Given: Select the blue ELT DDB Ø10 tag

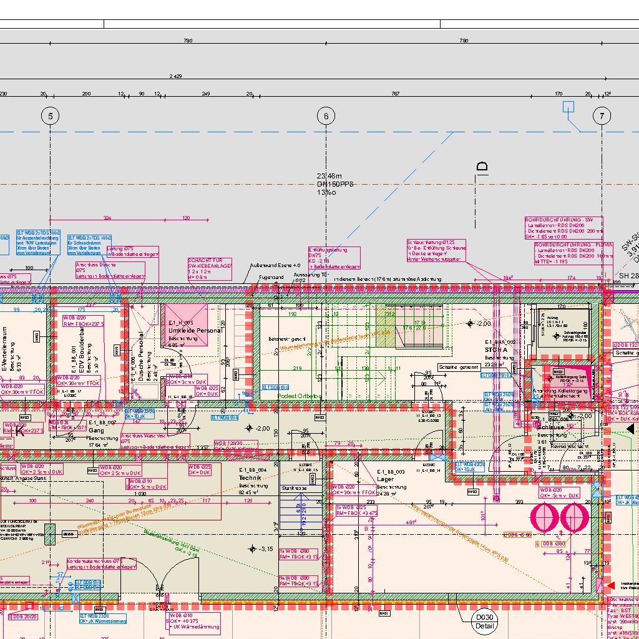Looking at the screenshot, I should point(275,387).
